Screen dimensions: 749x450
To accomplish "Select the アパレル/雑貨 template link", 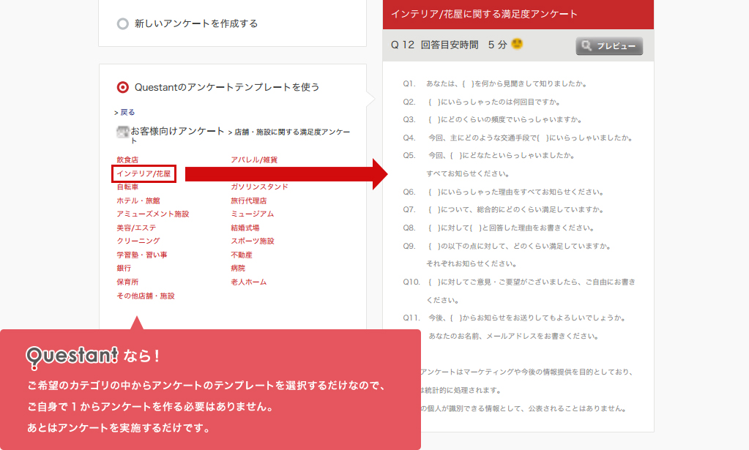I will coord(254,160).
